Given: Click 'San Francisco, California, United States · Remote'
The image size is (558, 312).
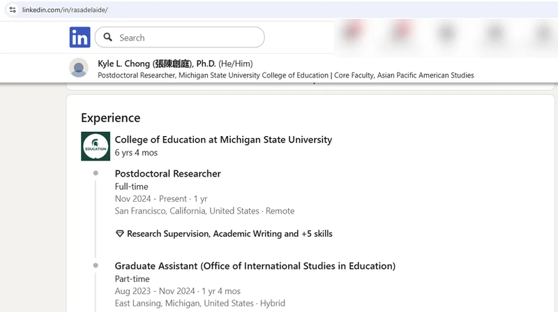Looking at the screenshot, I should (x=204, y=211).
